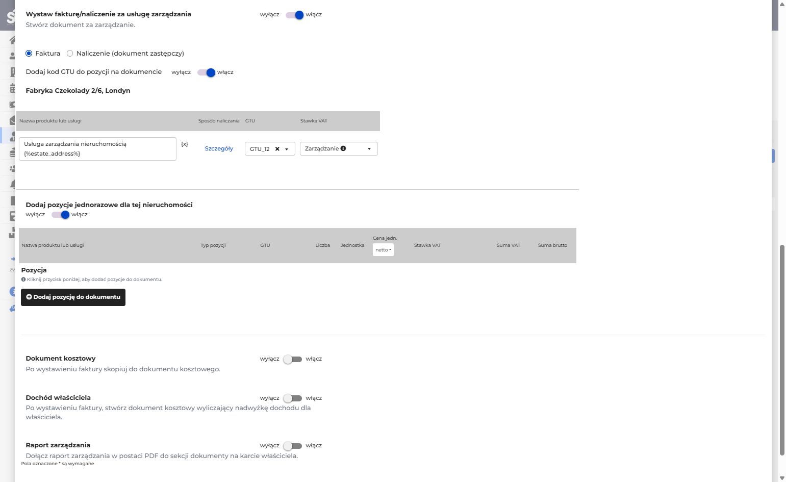Click the 'Suma VAT' column header
Viewport: 786px width, 482px height.
(508, 245)
